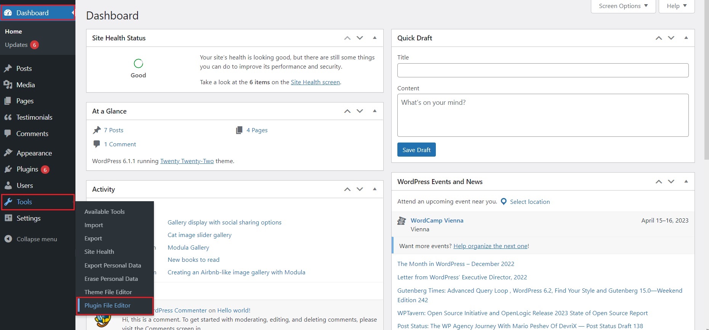
Task: Choose Export Personal Data submenu item
Action: [x=113, y=266]
